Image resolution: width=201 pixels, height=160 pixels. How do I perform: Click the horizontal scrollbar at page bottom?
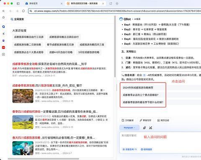pyautogui.click(x=44, y=159)
